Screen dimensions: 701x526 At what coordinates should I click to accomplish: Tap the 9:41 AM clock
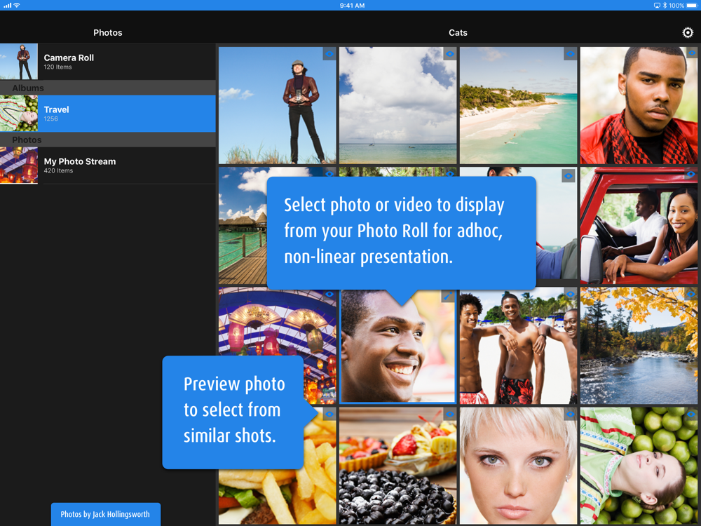pyautogui.click(x=353, y=6)
